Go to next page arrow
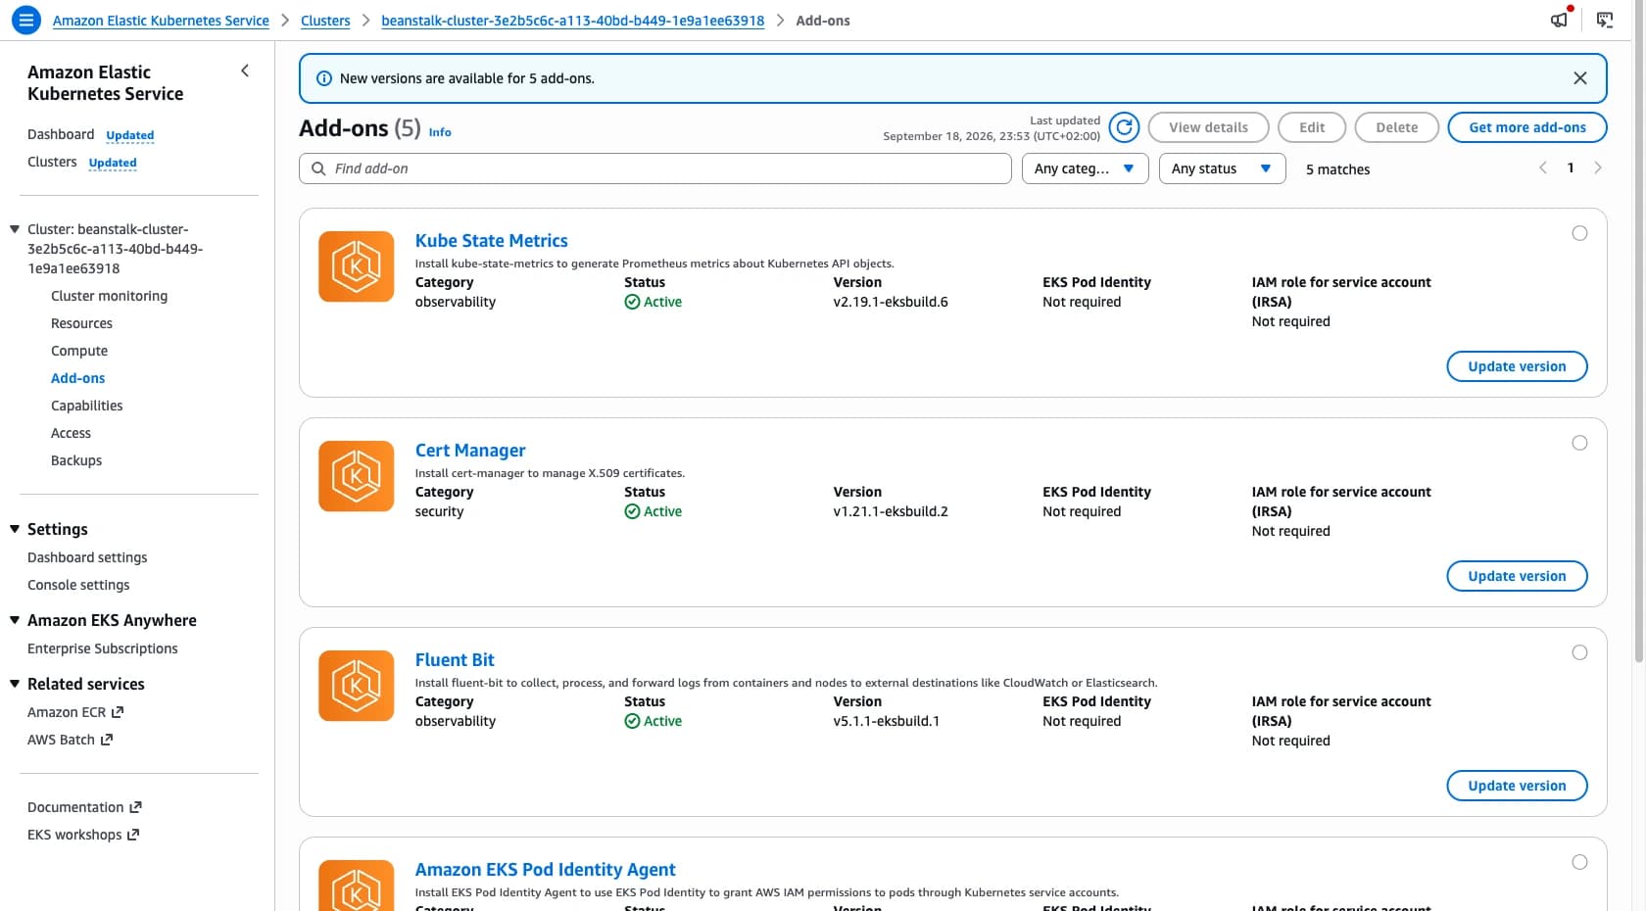Viewport: 1646px width, 911px height. 1598,168
